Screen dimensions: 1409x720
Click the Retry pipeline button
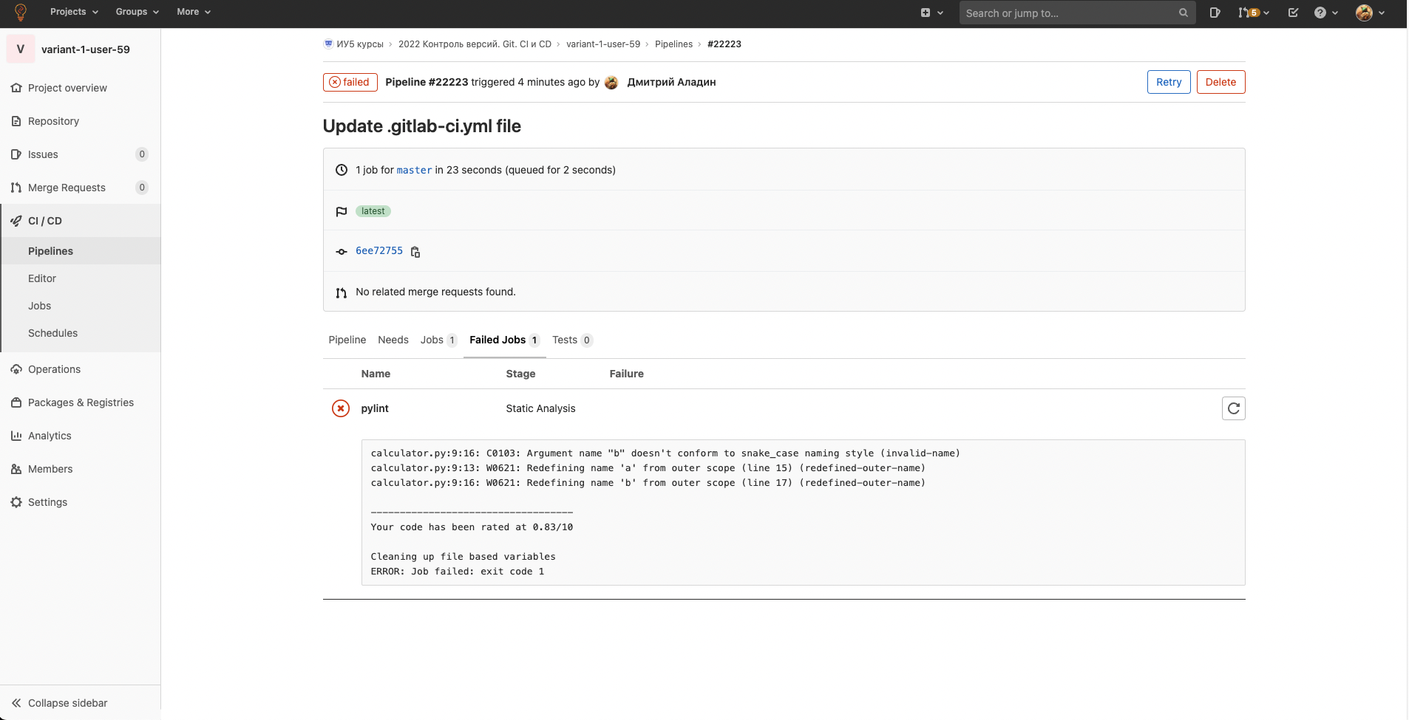(x=1168, y=82)
